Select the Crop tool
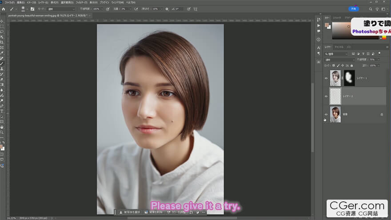391x220 pixels. coord(2,42)
